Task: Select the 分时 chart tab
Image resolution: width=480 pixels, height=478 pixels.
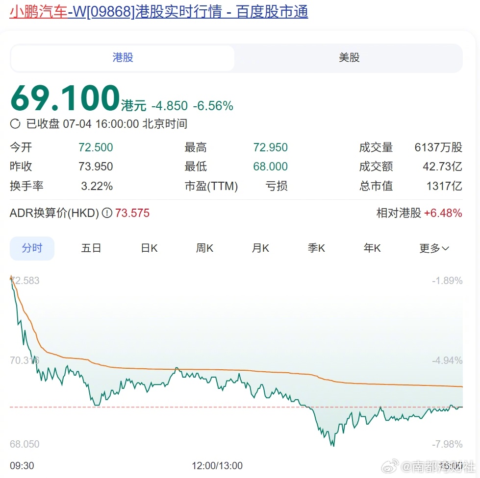Action: pos(32,248)
